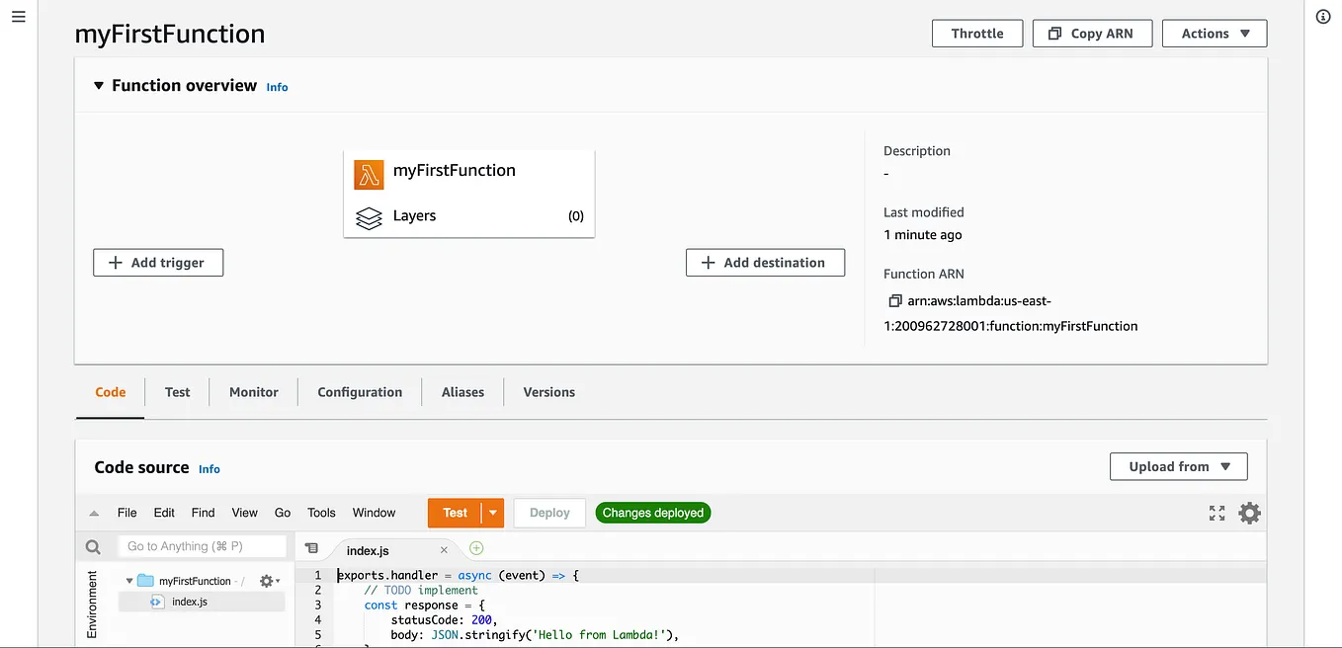Open the Test button's dropdown arrow
The width and height of the screenshot is (1342, 648).
(492, 513)
